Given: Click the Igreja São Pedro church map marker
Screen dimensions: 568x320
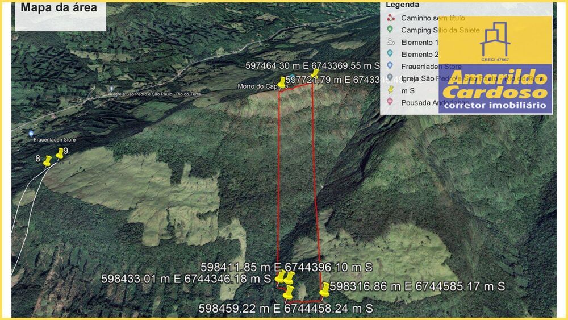Looking at the screenshot, I should click(111, 89).
